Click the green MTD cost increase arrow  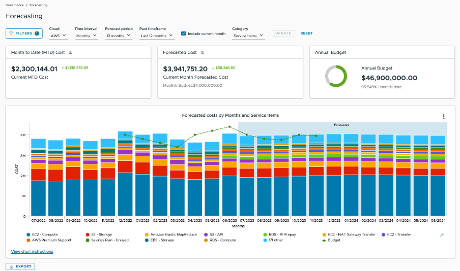pyautogui.click(x=63, y=67)
